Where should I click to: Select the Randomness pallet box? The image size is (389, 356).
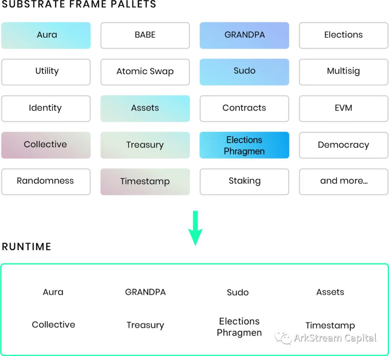46,181
